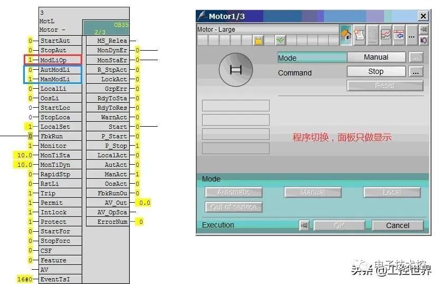The width and height of the screenshot is (440, 284).
Task: Select the StartFor input pin
Action: pyautogui.click(x=61, y=231)
